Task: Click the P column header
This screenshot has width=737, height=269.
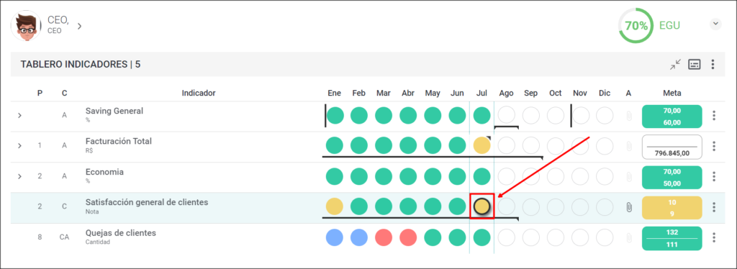Action: [x=40, y=93]
